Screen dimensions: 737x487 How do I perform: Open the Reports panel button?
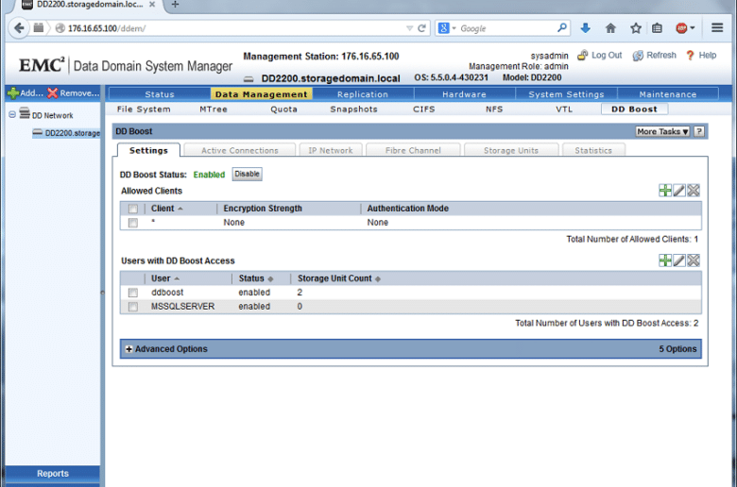[x=53, y=474]
